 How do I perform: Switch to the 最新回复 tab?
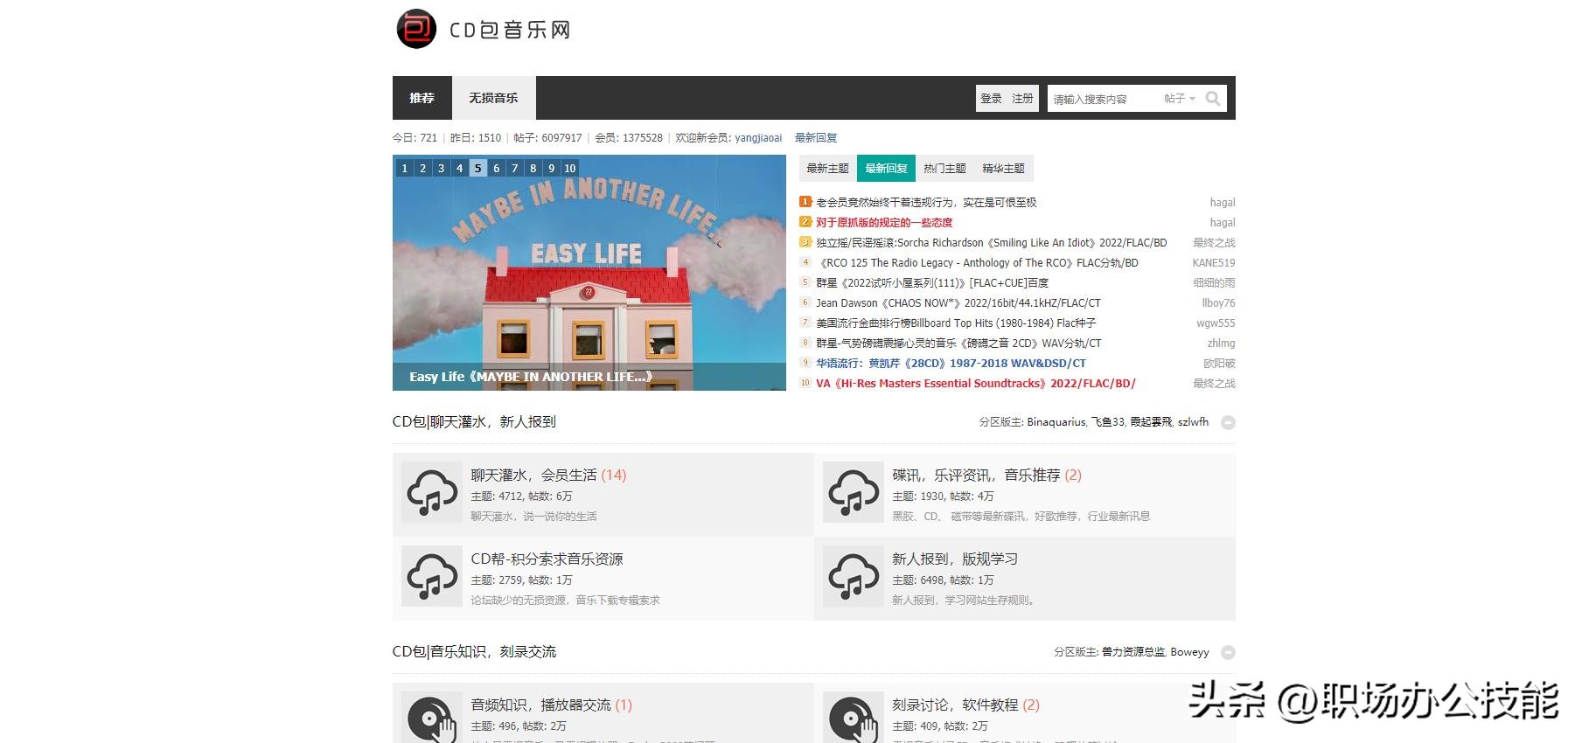pos(886,169)
